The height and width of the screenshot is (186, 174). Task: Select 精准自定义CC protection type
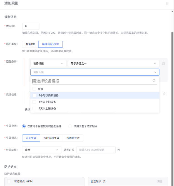coord(51,44)
